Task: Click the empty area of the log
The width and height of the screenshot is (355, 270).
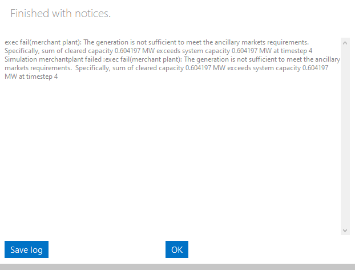Action: pyautogui.click(x=171, y=160)
